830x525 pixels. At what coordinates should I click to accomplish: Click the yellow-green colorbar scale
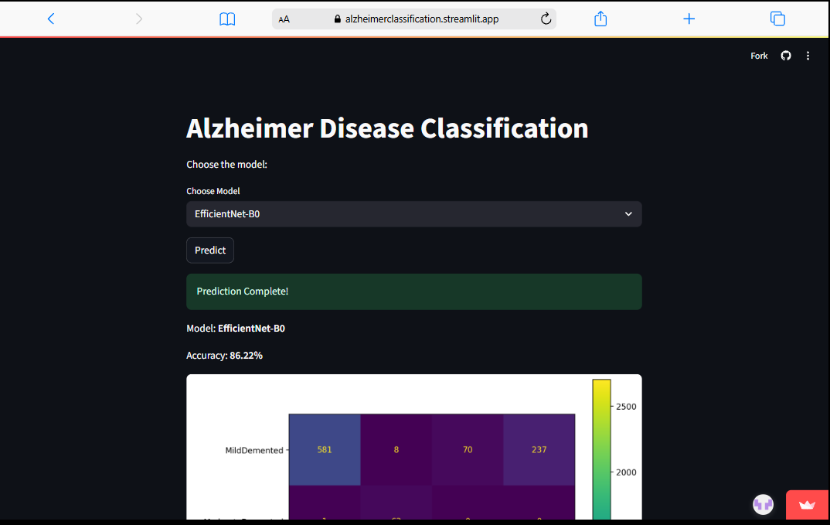click(601, 449)
